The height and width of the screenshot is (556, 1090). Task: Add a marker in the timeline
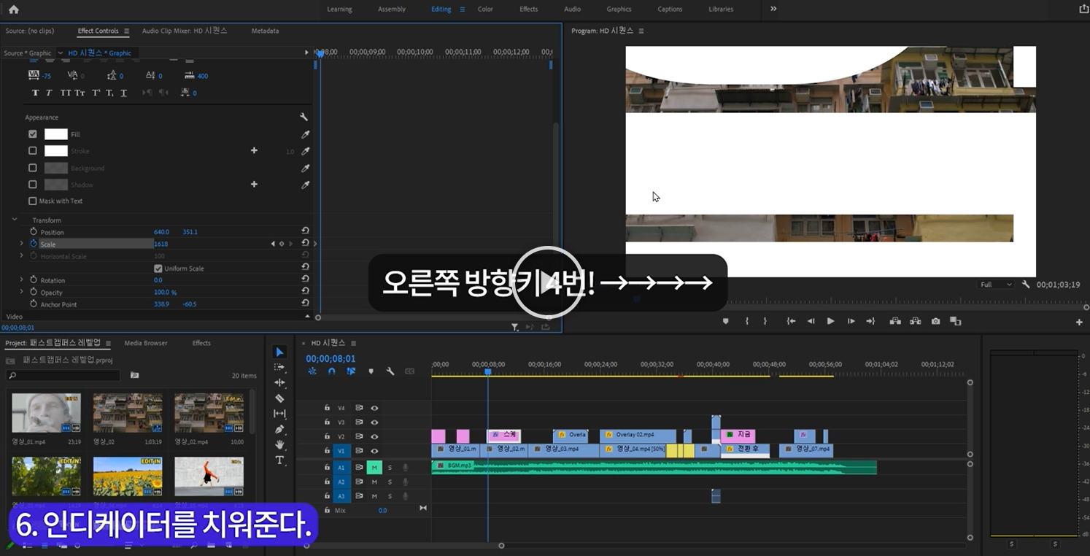pyautogui.click(x=371, y=371)
